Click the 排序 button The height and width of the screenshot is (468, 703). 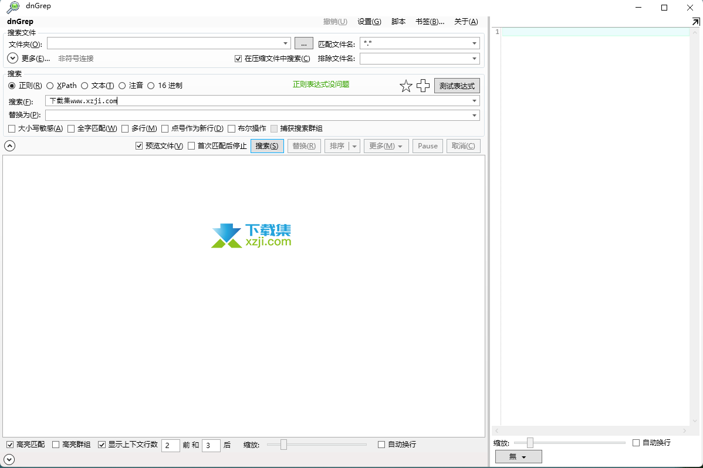pyautogui.click(x=337, y=146)
